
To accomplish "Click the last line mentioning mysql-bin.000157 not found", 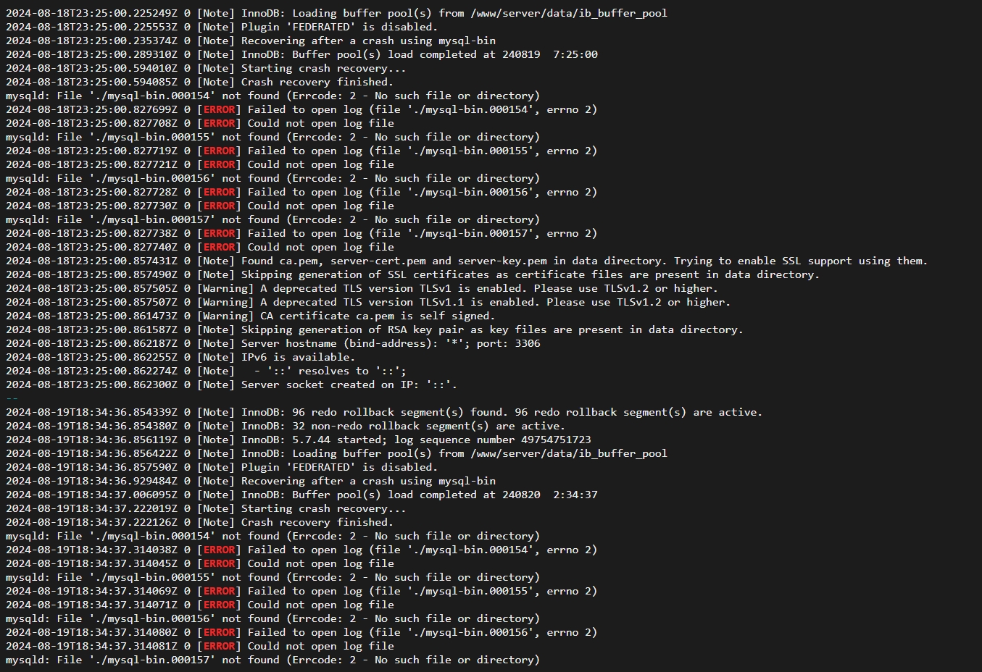I will 273,660.
